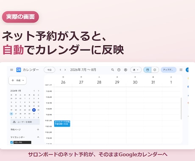Open calendar search magnifier
This screenshot has width=195, height=161.
pyautogui.click(x=112, y=69)
